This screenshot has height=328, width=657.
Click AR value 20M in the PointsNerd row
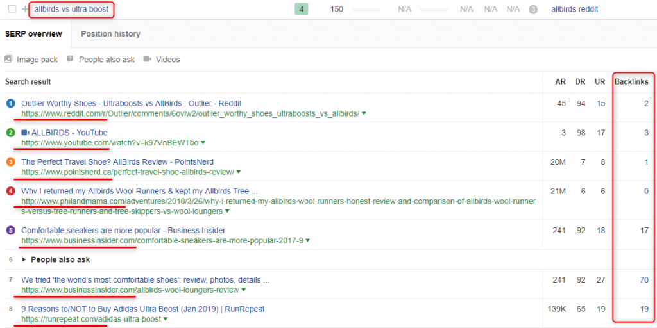tap(558, 162)
